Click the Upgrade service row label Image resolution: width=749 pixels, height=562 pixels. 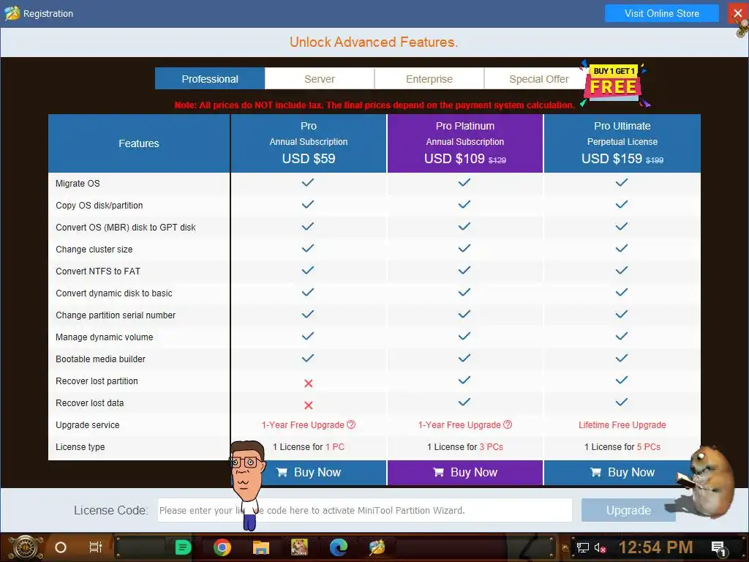(x=88, y=425)
